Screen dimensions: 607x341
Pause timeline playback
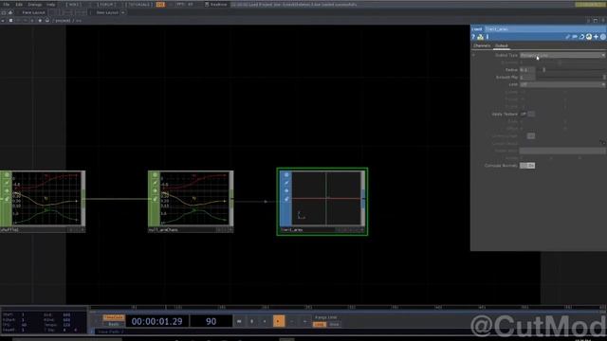(x=252, y=321)
